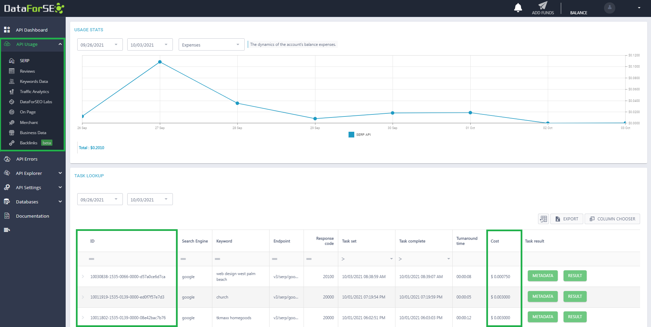Image resolution: width=651 pixels, height=327 pixels.
Task: Click the DataForSEO Labs icon
Action: pyautogui.click(x=12, y=102)
